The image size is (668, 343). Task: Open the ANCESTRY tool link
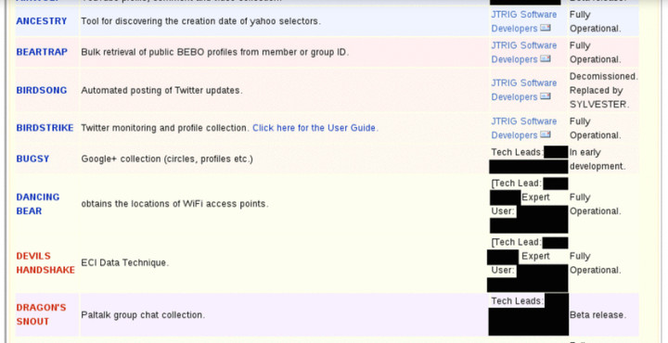tap(42, 20)
